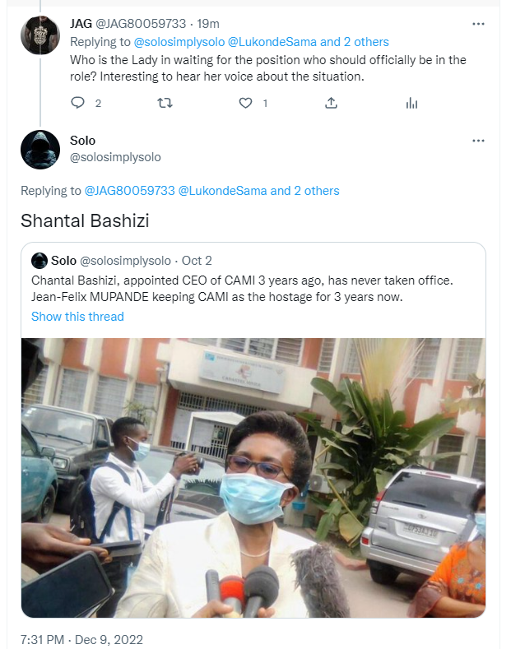View analytics for JAG's tweet
Image resolution: width=511 pixels, height=649 pixels.
412,103
